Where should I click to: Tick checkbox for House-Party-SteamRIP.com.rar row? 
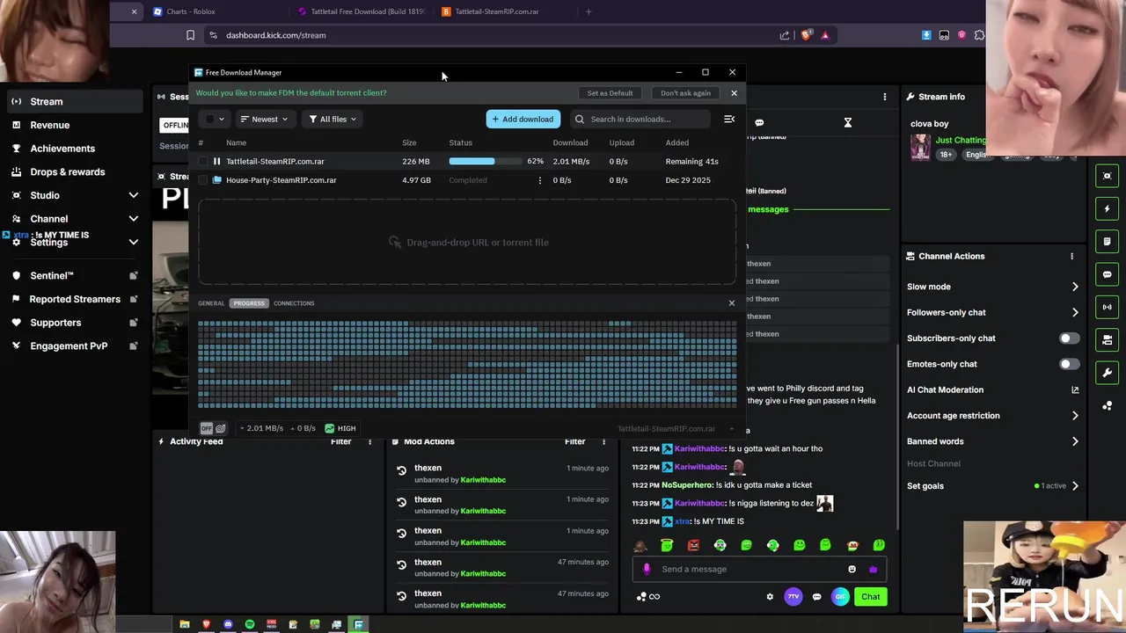click(203, 180)
